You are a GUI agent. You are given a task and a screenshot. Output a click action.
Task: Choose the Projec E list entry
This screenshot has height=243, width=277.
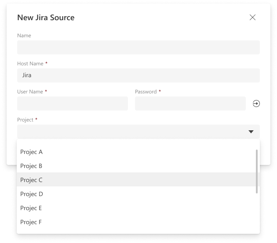(x=32, y=208)
